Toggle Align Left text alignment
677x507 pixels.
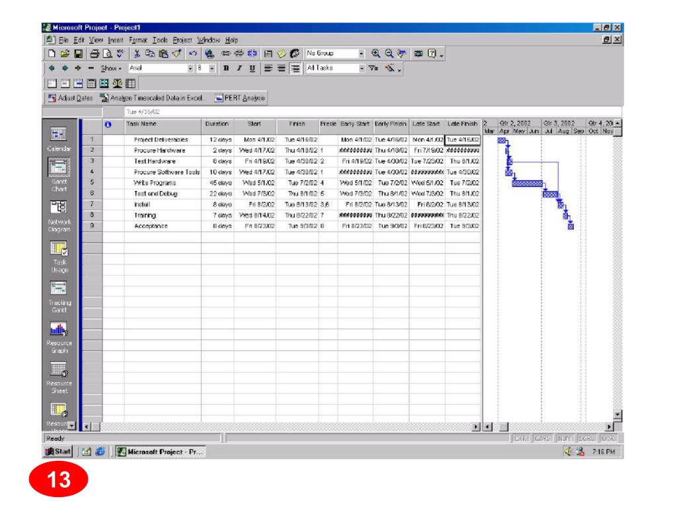[x=268, y=68]
